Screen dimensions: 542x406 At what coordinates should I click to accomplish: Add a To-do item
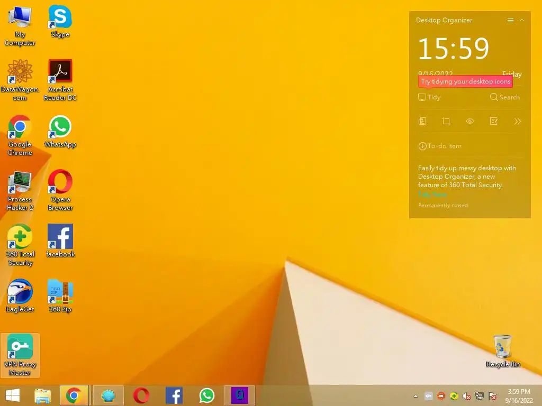point(440,146)
